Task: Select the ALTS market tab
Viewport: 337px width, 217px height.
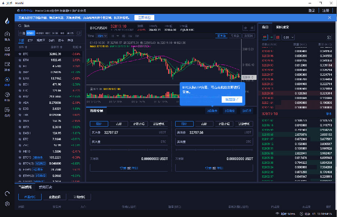Action: click(x=70, y=33)
